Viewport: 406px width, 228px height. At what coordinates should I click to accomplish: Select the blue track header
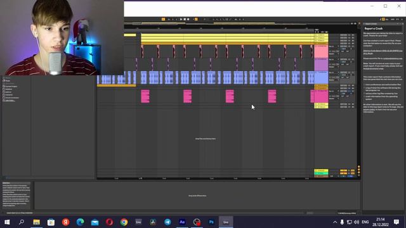tap(321, 77)
